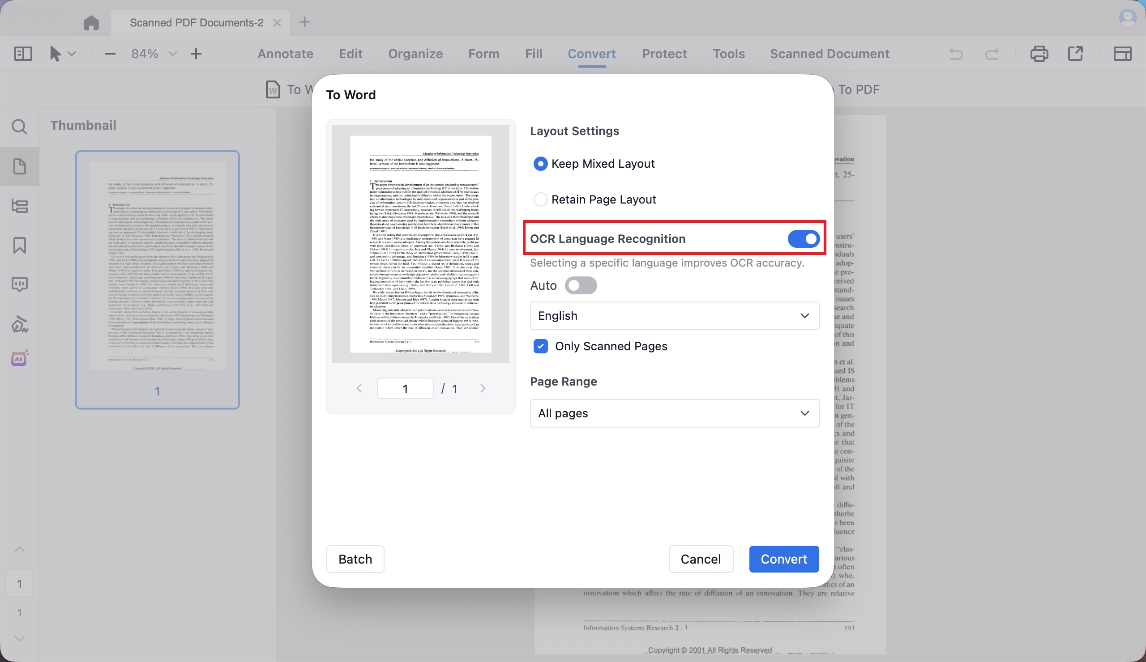1146x662 pixels.
Task: Close the Scanned PDF Documents-2 tab
Action: (277, 23)
